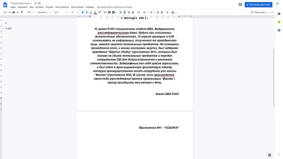283x159 pixels.
Task: Open line spacing options
Action: (138, 12)
